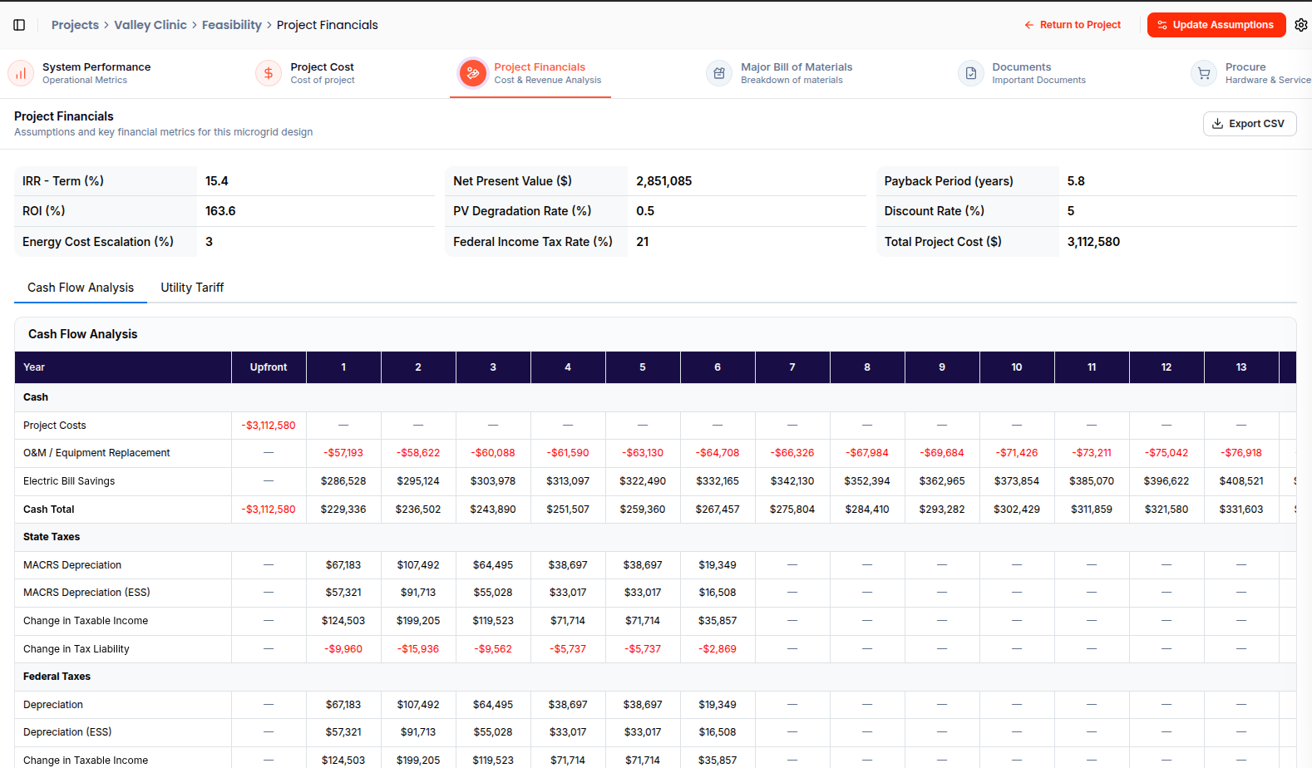1312x768 pixels.
Task: Click the System Performance chart icon
Action: (x=21, y=73)
